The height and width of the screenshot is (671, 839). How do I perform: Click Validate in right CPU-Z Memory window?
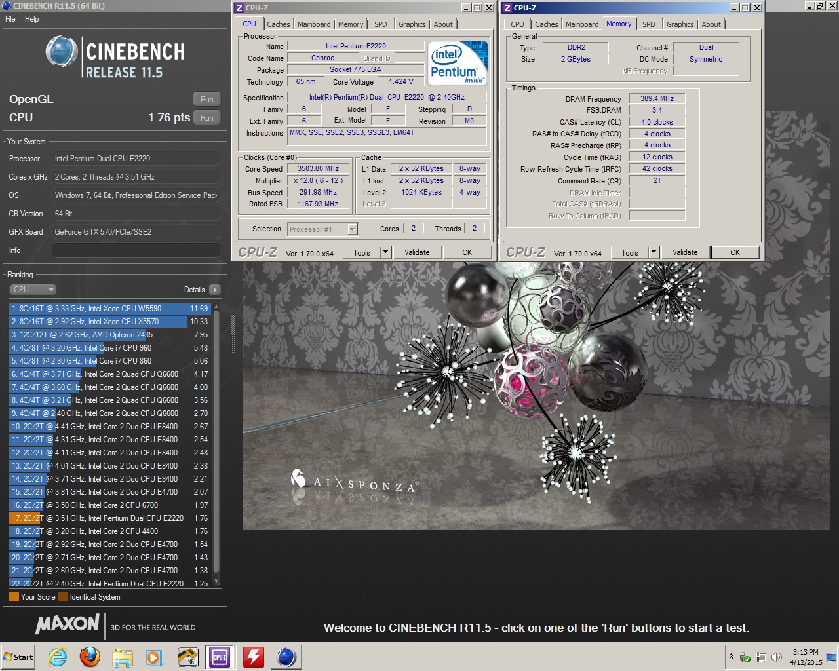[685, 253]
